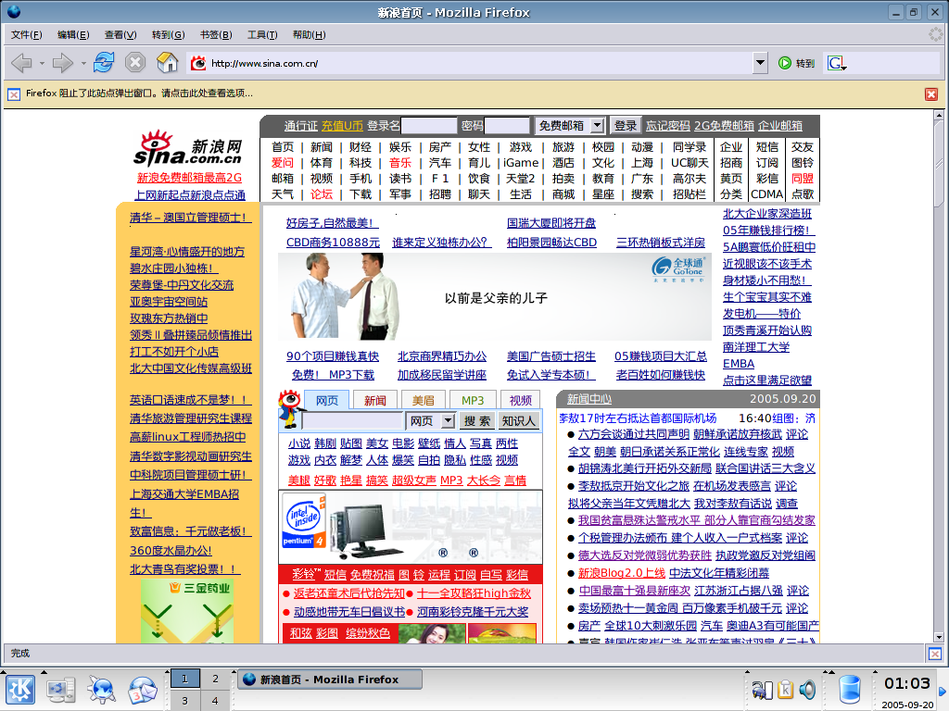Click the 登录名 username input field
Image resolution: width=949 pixels, height=711 pixels.
(x=428, y=125)
